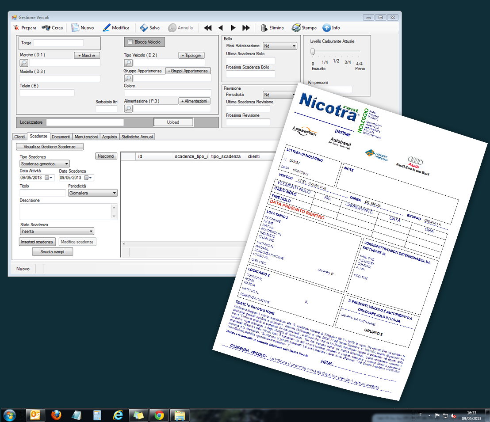Click the fuel level slider thumb
The image size is (490, 422).
[x=313, y=52]
